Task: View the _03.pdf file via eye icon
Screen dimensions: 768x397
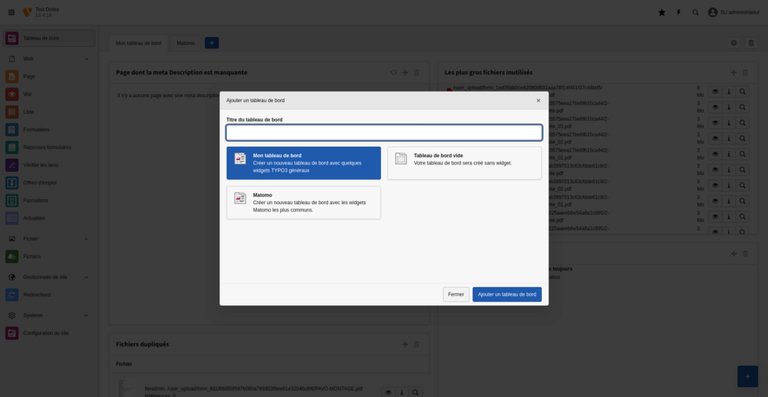Action: pos(715,123)
